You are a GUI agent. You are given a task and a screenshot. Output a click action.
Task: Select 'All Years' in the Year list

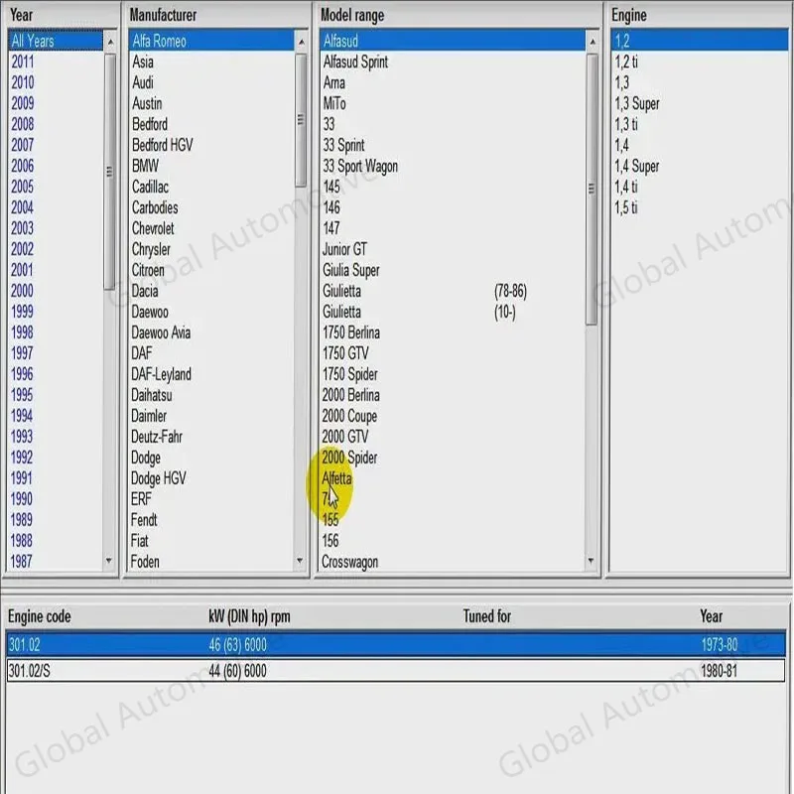coord(56,41)
